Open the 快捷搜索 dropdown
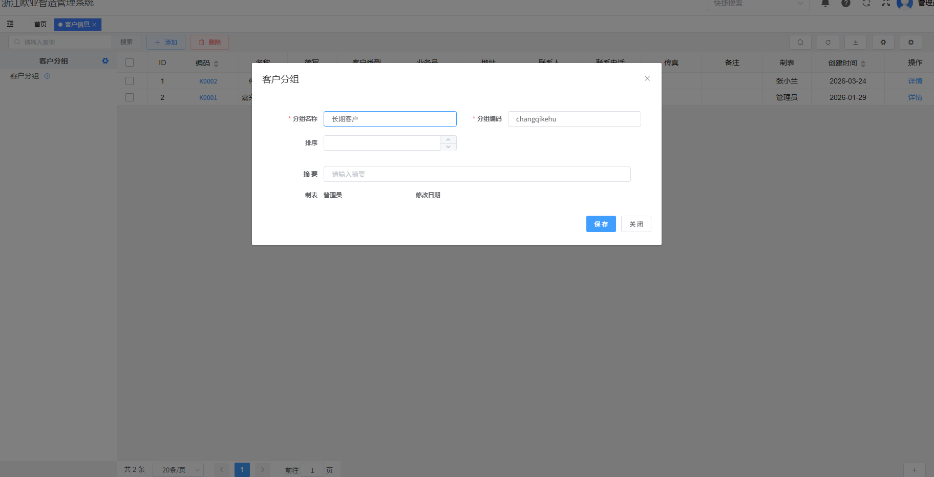This screenshot has height=477, width=934. (x=758, y=4)
